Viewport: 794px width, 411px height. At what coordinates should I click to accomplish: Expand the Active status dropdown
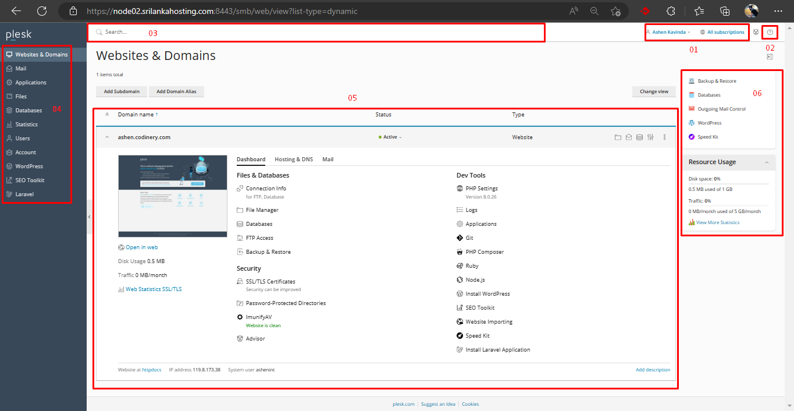tap(390, 137)
